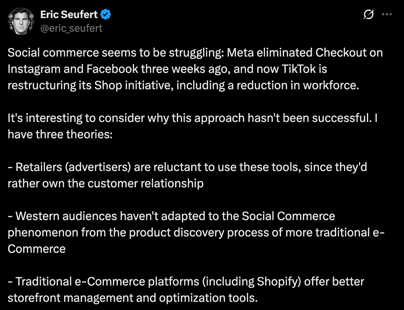Click the phrase 'rather own the customer relationship'
The image size is (404, 310).
106,183
